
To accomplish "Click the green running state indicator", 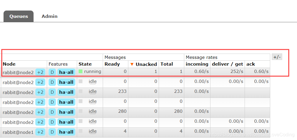I will pos(80,71).
